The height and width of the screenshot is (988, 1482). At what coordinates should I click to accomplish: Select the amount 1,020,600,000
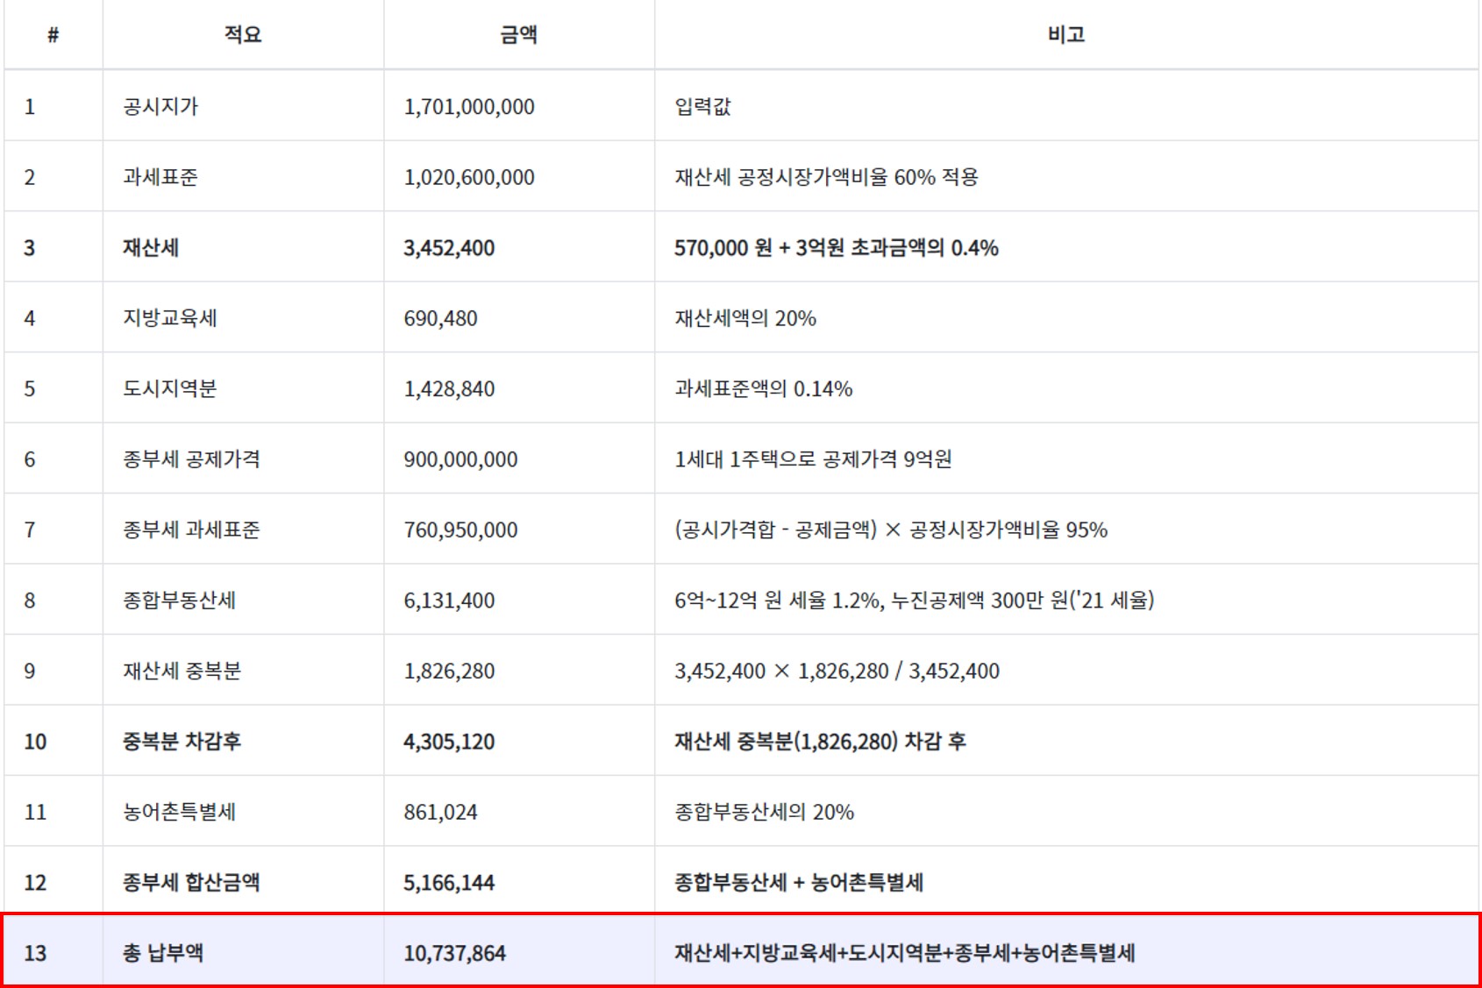pyautogui.click(x=469, y=177)
